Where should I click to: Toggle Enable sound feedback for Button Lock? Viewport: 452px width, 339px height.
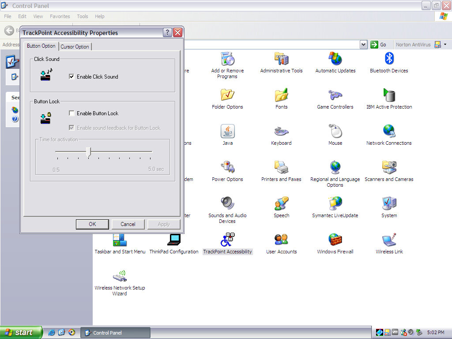(72, 128)
